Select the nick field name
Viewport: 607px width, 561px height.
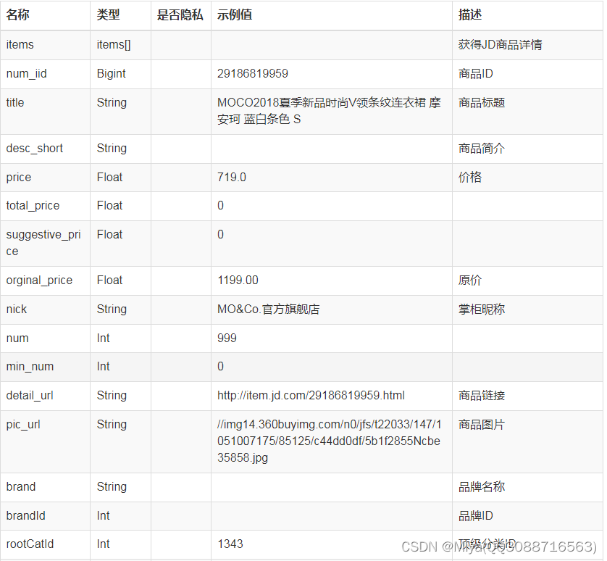tap(17, 309)
